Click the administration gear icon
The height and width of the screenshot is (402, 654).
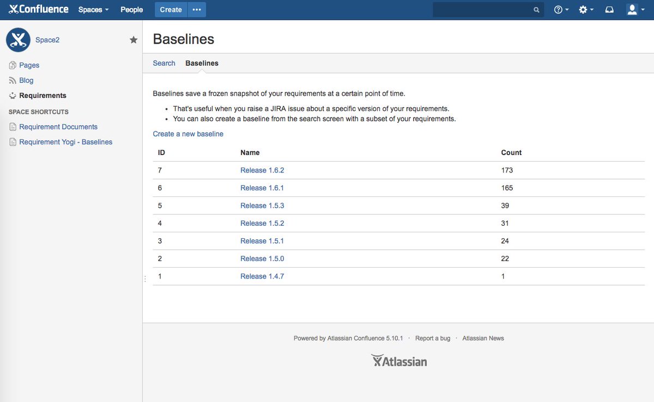[x=583, y=9]
